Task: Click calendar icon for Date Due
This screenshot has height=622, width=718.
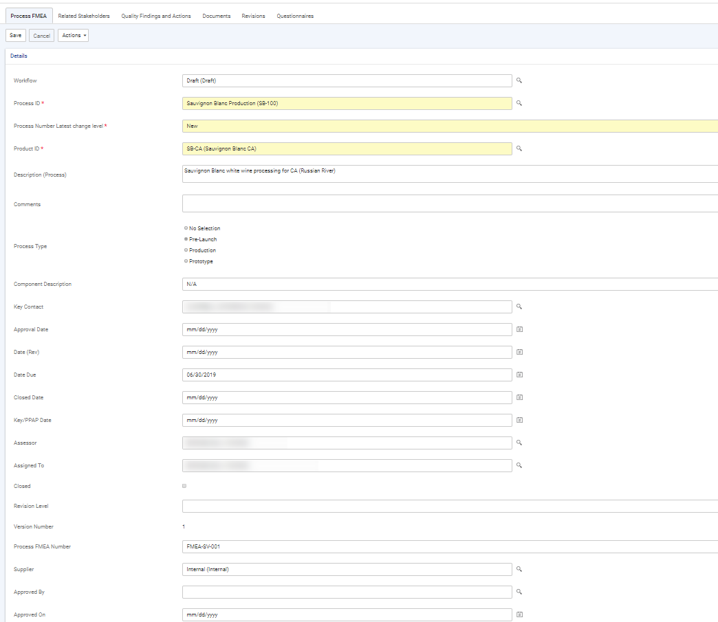Action: [519, 375]
